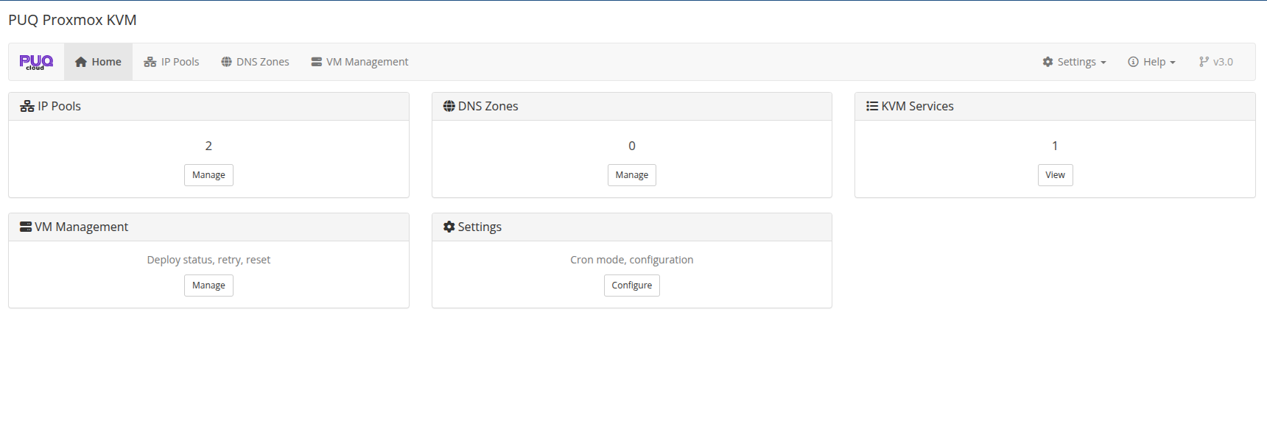Expand the Help dropdown

click(x=1151, y=61)
